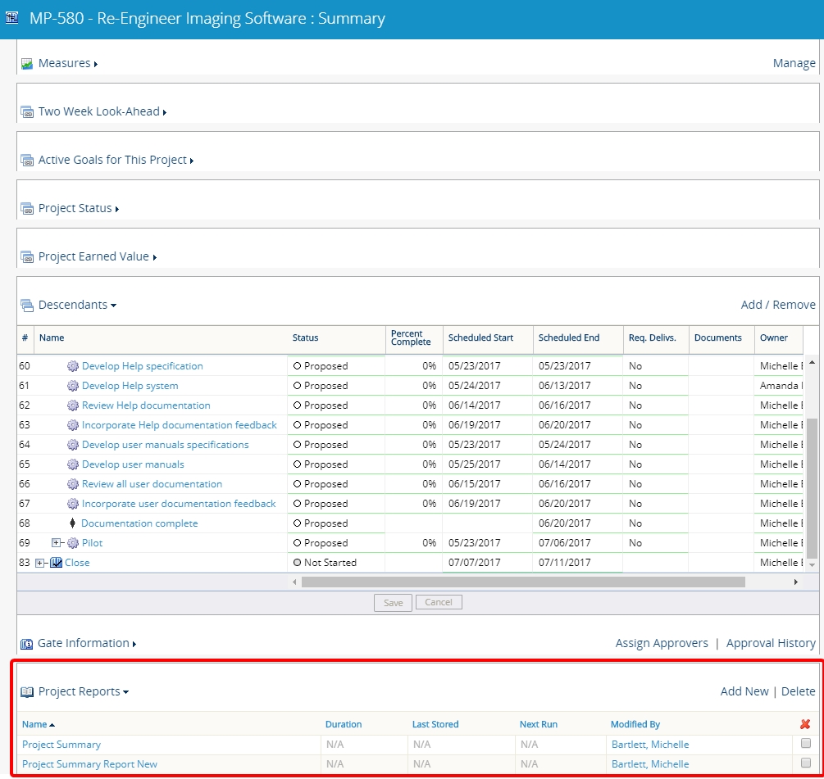Click the Project Reports book icon
The height and width of the screenshot is (779, 824).
(x=27, y=692)
